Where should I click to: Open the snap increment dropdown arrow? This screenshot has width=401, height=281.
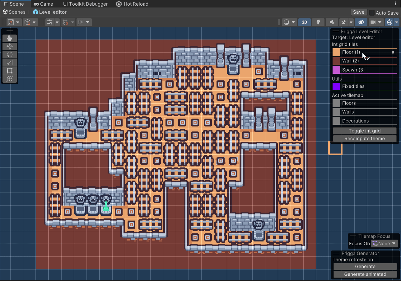pyautogui.click(x=88, y=22)
